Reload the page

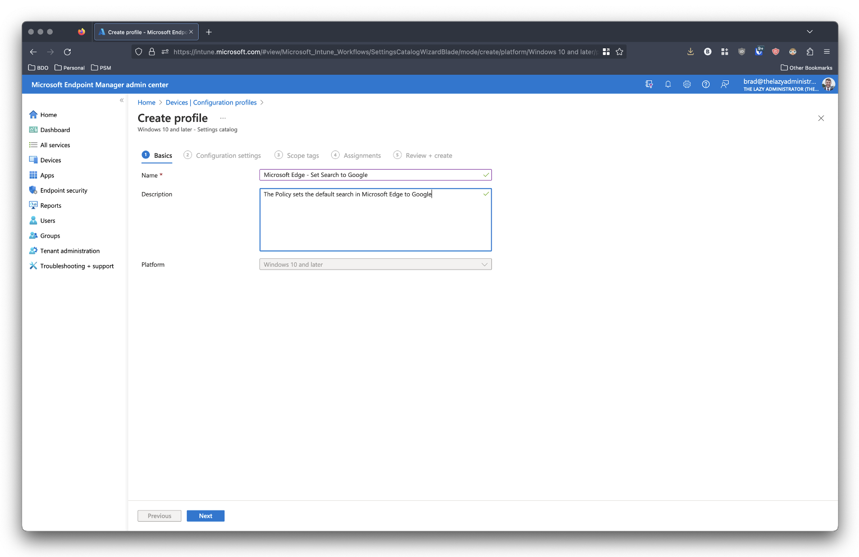click(x=67, y=52)
